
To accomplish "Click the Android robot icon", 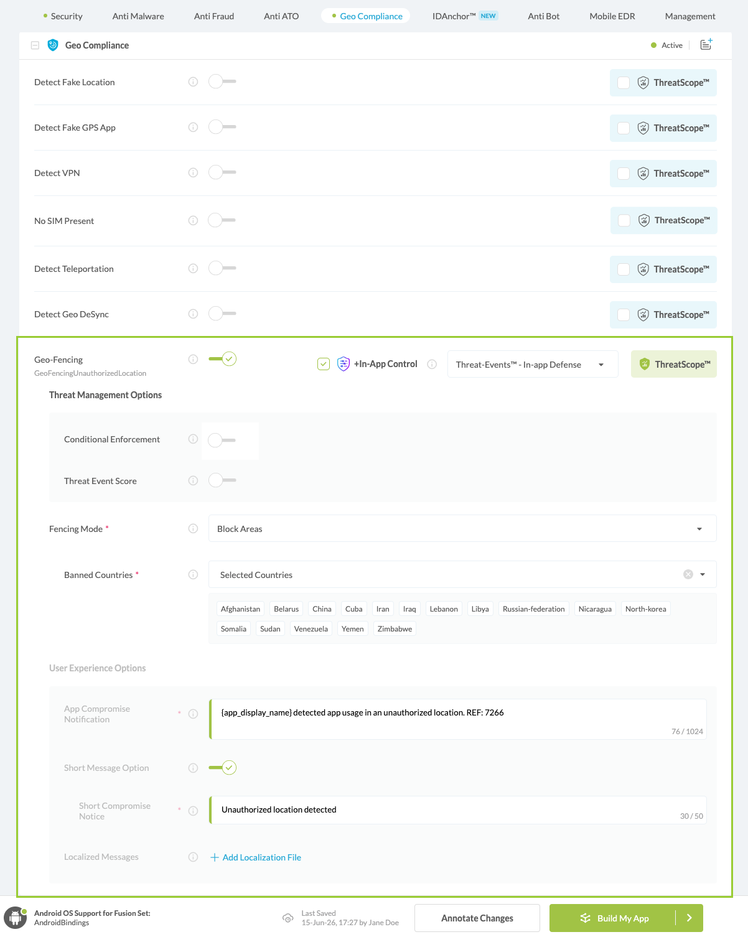I will [15, 918].
